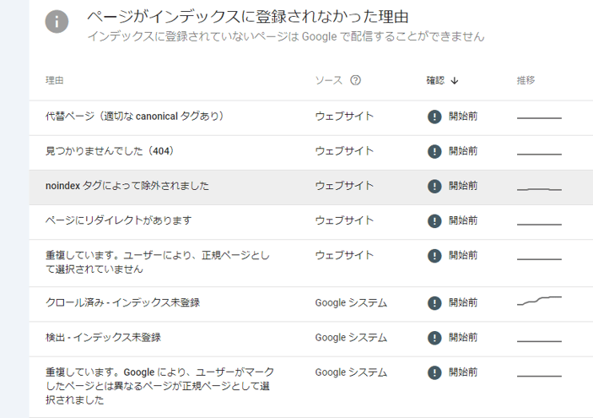Image resolution: width=593 pixels, height=418 pixels.
Task: Open ページにリダイレクトがあります reason
Action: (x=119, y=220)
